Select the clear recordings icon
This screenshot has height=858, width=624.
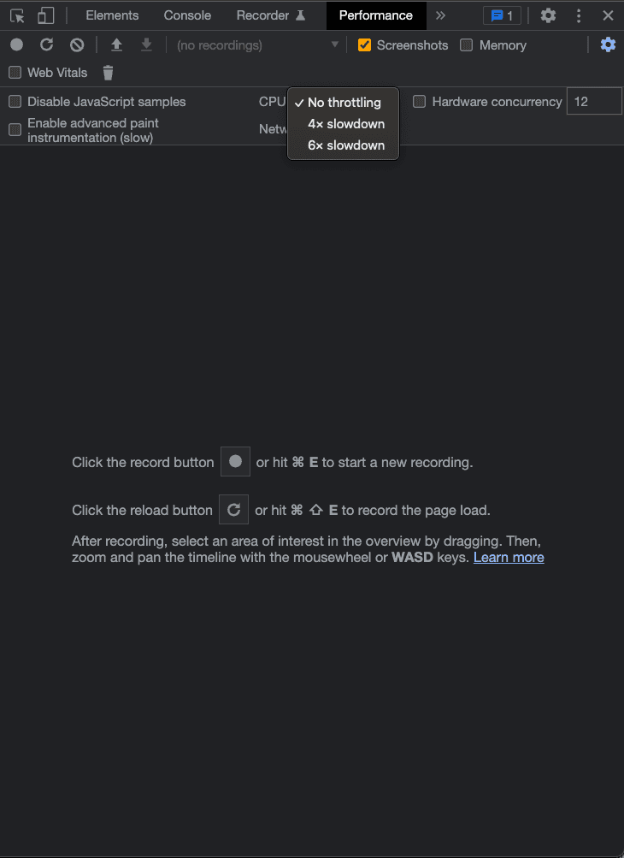pos(75,44)
